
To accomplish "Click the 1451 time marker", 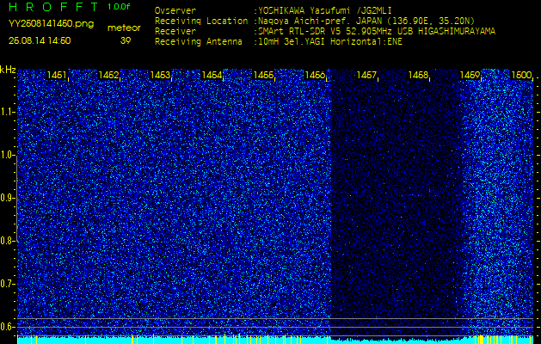I will [x=57, y=75].
